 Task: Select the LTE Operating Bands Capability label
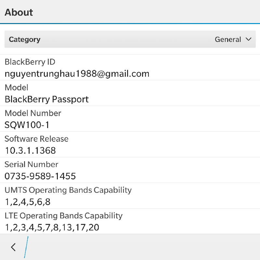[x=63, y=216]
